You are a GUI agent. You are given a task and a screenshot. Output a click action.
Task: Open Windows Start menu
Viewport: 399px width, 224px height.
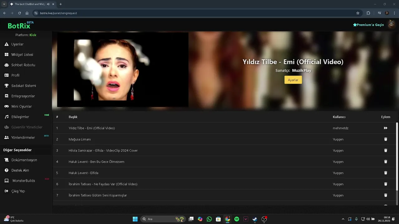pyautogui.click(x=135, y=219)
